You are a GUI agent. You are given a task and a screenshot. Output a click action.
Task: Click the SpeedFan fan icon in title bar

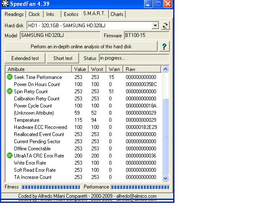(x=5, y=3)
